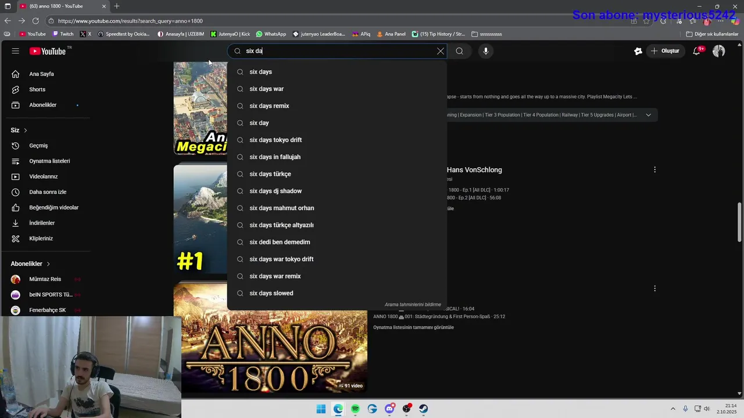Select suggestion "six days dj shadow"
Image resolution: width=744 pixels, height=418 pixels.
tap(337, 191)
